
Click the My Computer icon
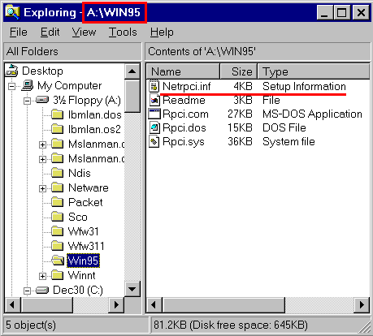pos(28,85)
